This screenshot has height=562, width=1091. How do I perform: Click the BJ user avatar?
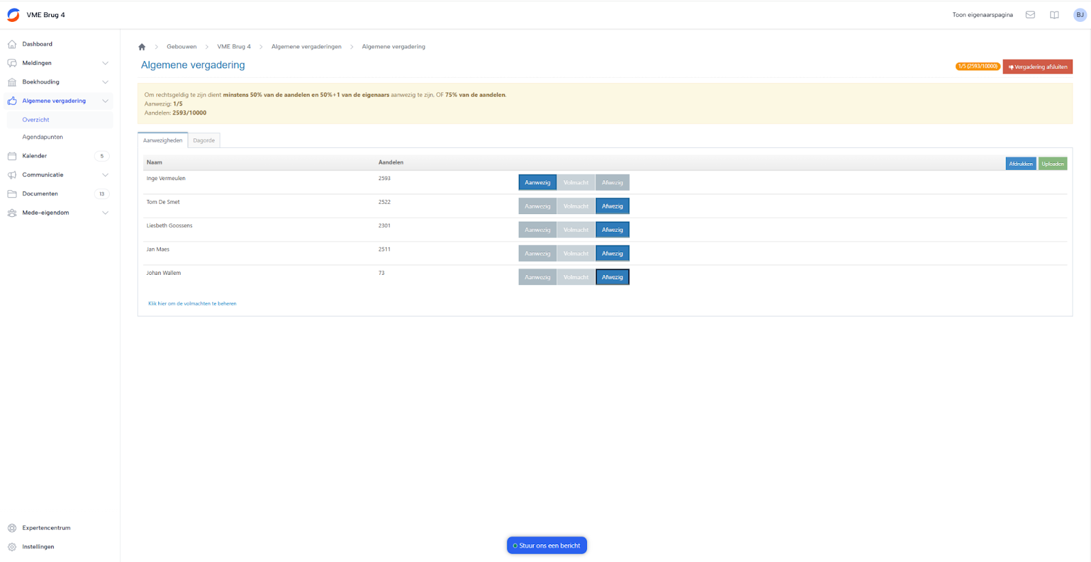(1079, 15)
